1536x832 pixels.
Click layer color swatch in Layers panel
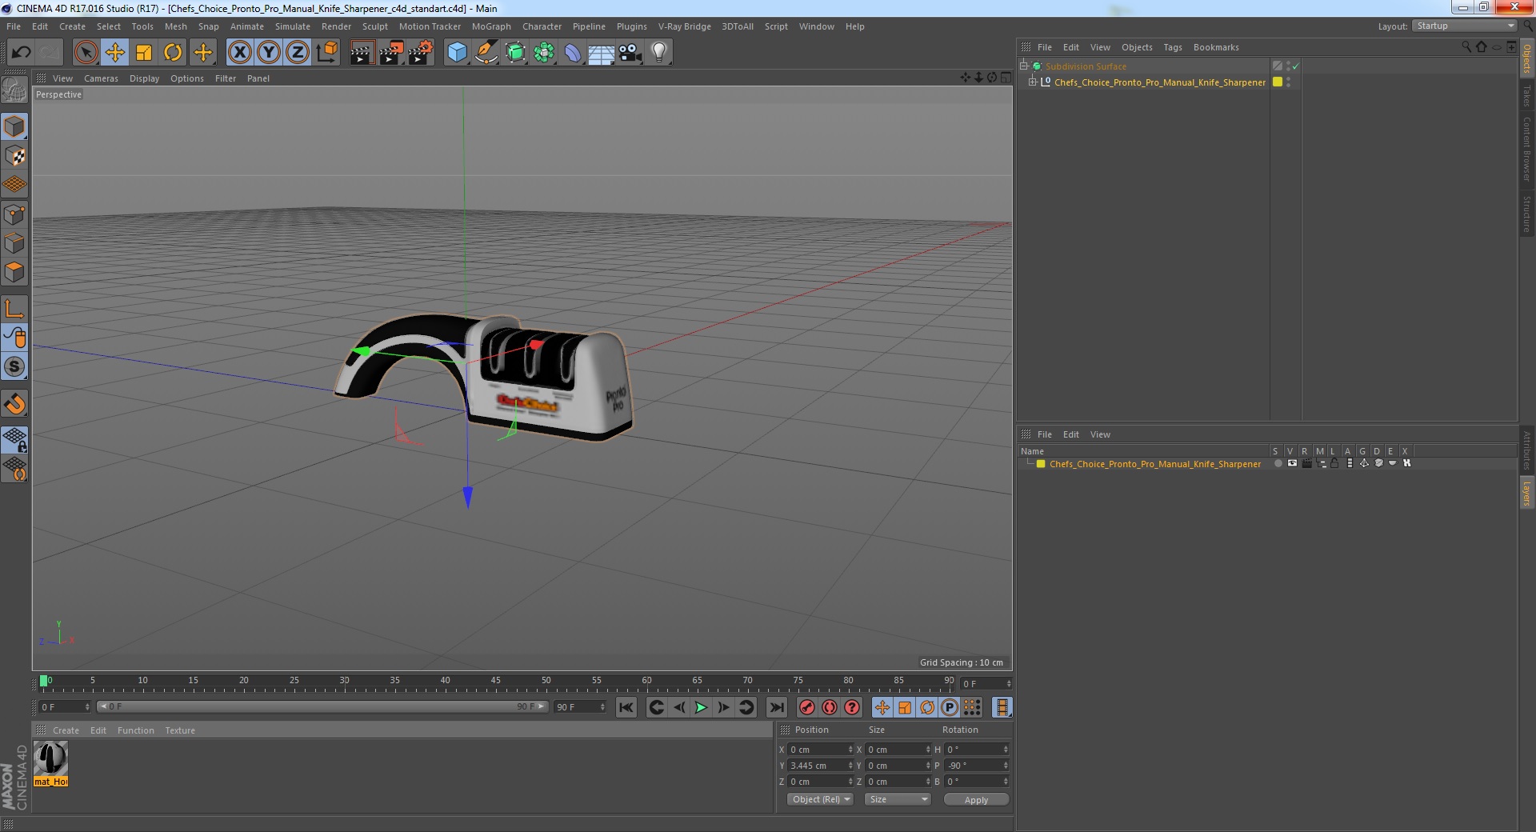(1041, 464)
